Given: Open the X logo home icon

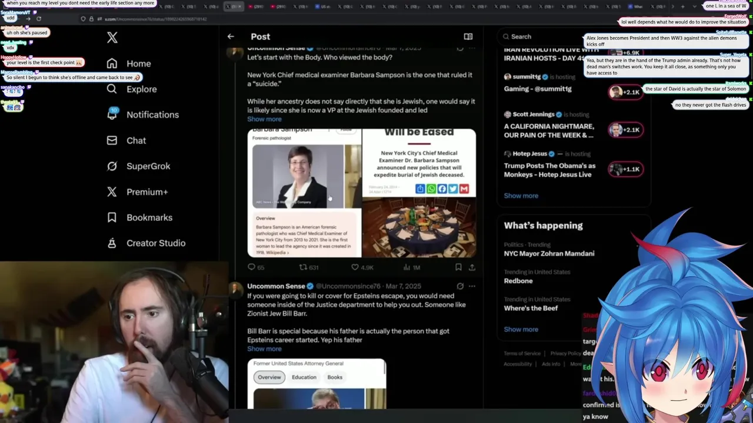Looking at the screenshot, I should [x=112, y=38].
